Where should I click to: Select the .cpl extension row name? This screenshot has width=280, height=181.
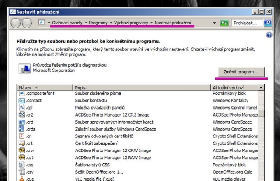tap(29, 108)
